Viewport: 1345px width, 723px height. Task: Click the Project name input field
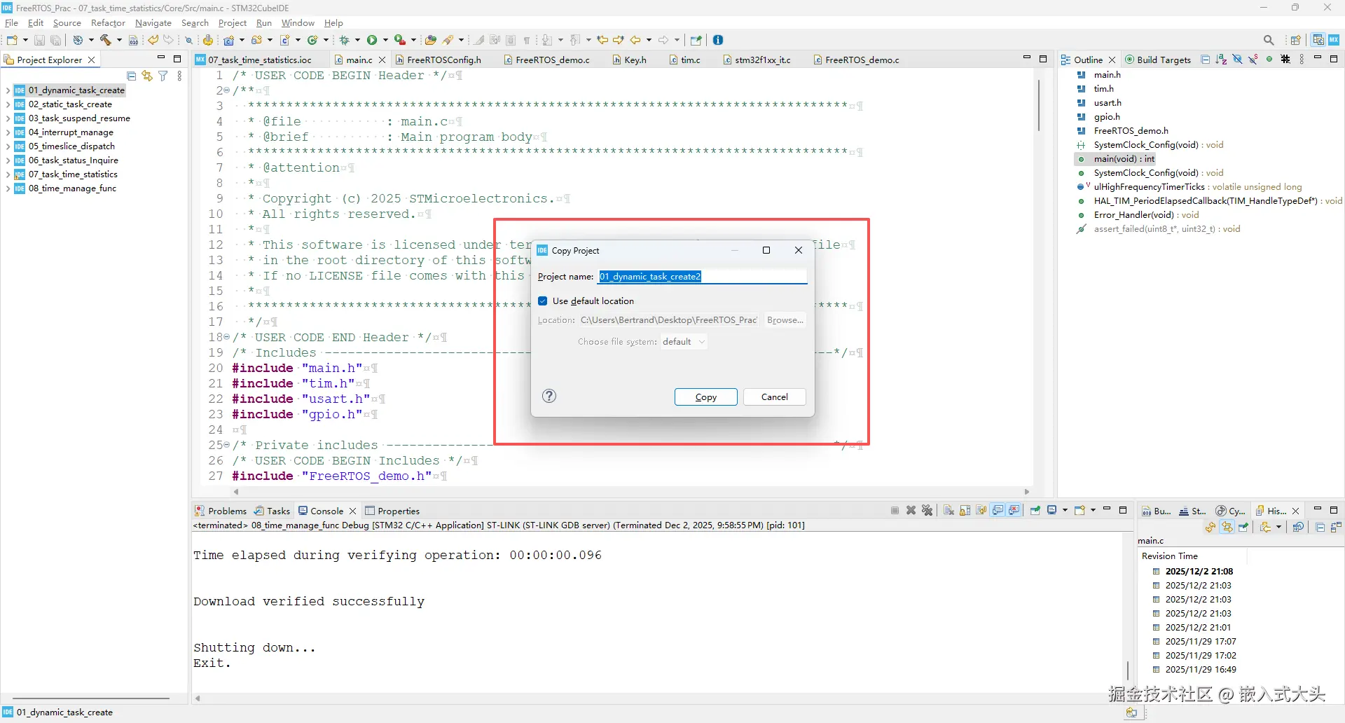click(703, 277)
